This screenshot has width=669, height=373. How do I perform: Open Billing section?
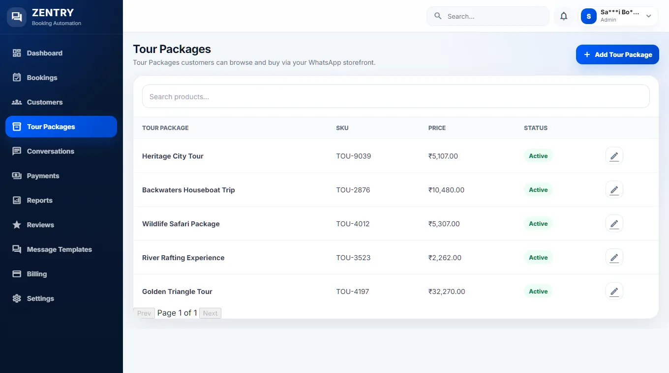click(x=61, y=274)
